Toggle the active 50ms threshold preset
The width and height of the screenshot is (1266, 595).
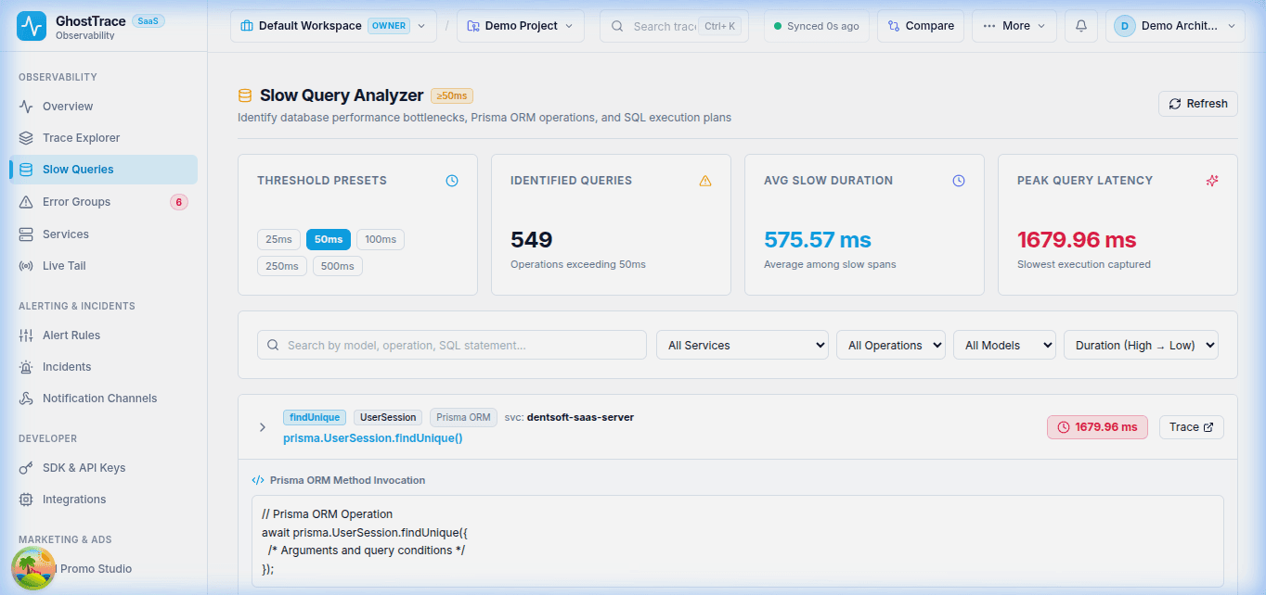point(329,240)
